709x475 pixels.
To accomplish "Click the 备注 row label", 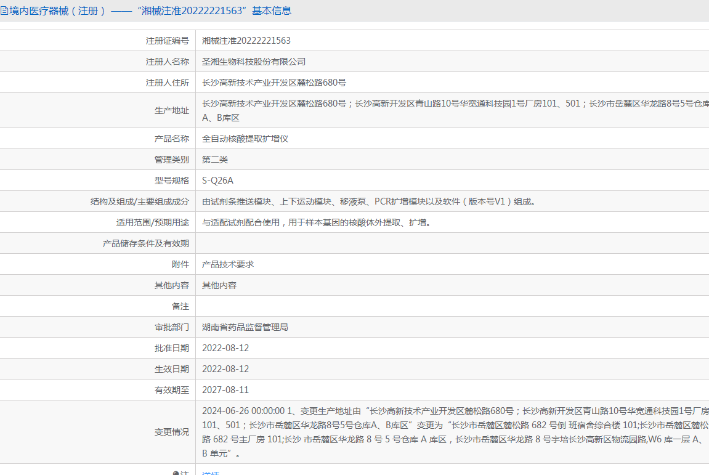I will [180, 306].
